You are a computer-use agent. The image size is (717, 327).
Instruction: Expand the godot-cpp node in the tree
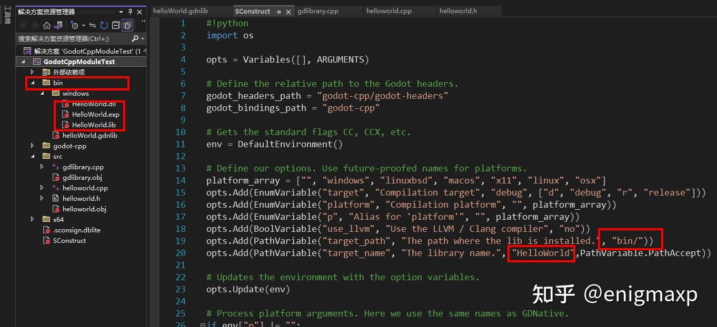(32, 146)
